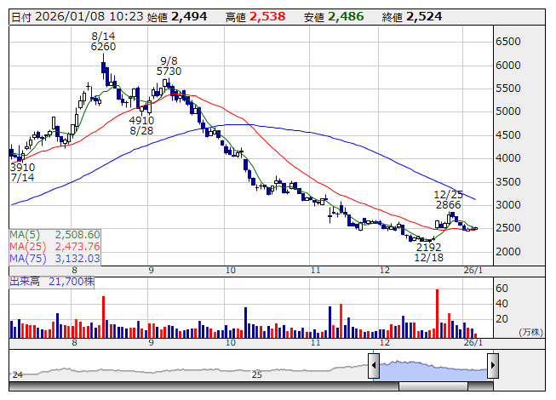Click the 8/14 peak label 6260
This screenshot has height=400, width=556.
pyautogui.click(x=103, y=47)
